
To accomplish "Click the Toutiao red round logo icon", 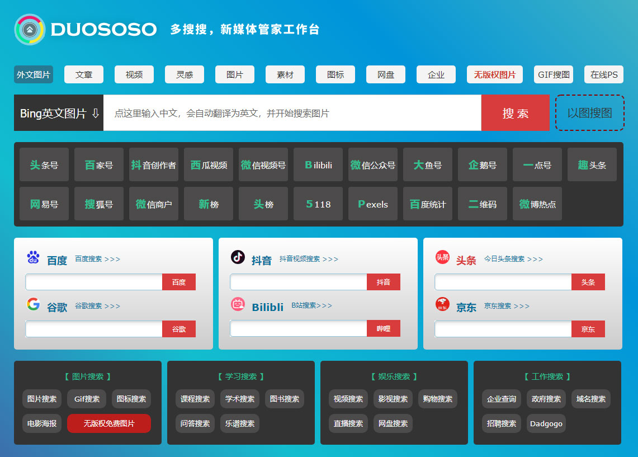I will [443, 257].
